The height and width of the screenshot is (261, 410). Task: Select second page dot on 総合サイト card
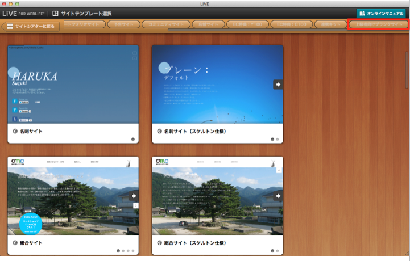point(123,251)
